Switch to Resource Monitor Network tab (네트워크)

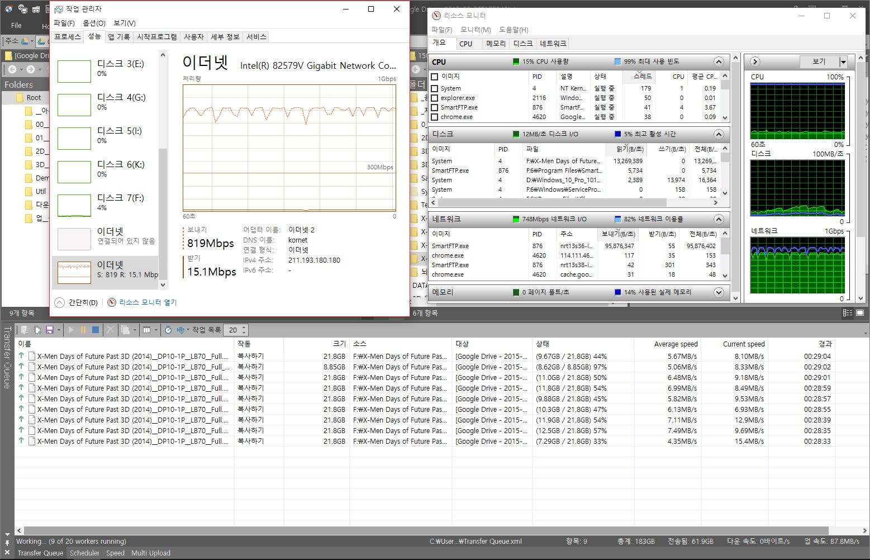tap(553, 44)
